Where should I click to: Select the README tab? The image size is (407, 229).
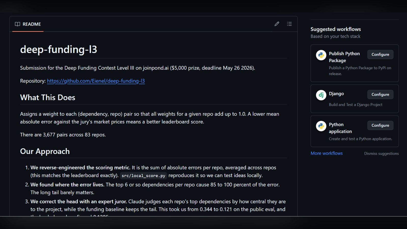pos(28,24)
